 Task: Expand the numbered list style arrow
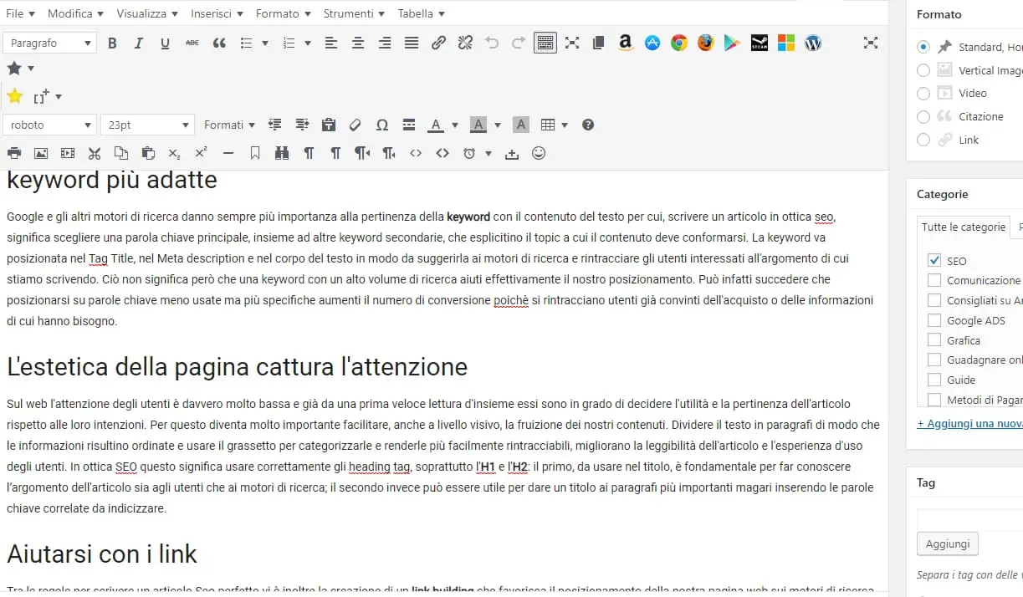click(x=308, y=43)
